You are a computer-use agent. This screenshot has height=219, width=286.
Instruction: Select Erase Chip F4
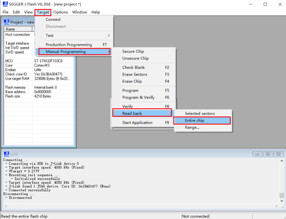pyautogui.click(x=143, y=81)
